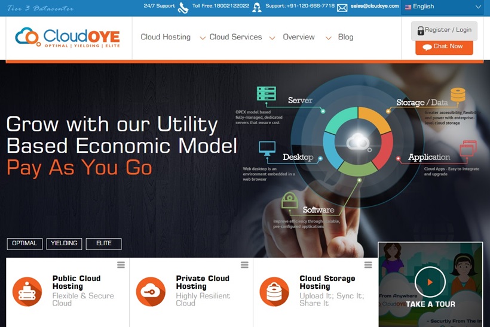Click the phone handset icon near Toll Free
Viewport: 490px width, 327px height.
pyautogui.click(x=183, y=8)
